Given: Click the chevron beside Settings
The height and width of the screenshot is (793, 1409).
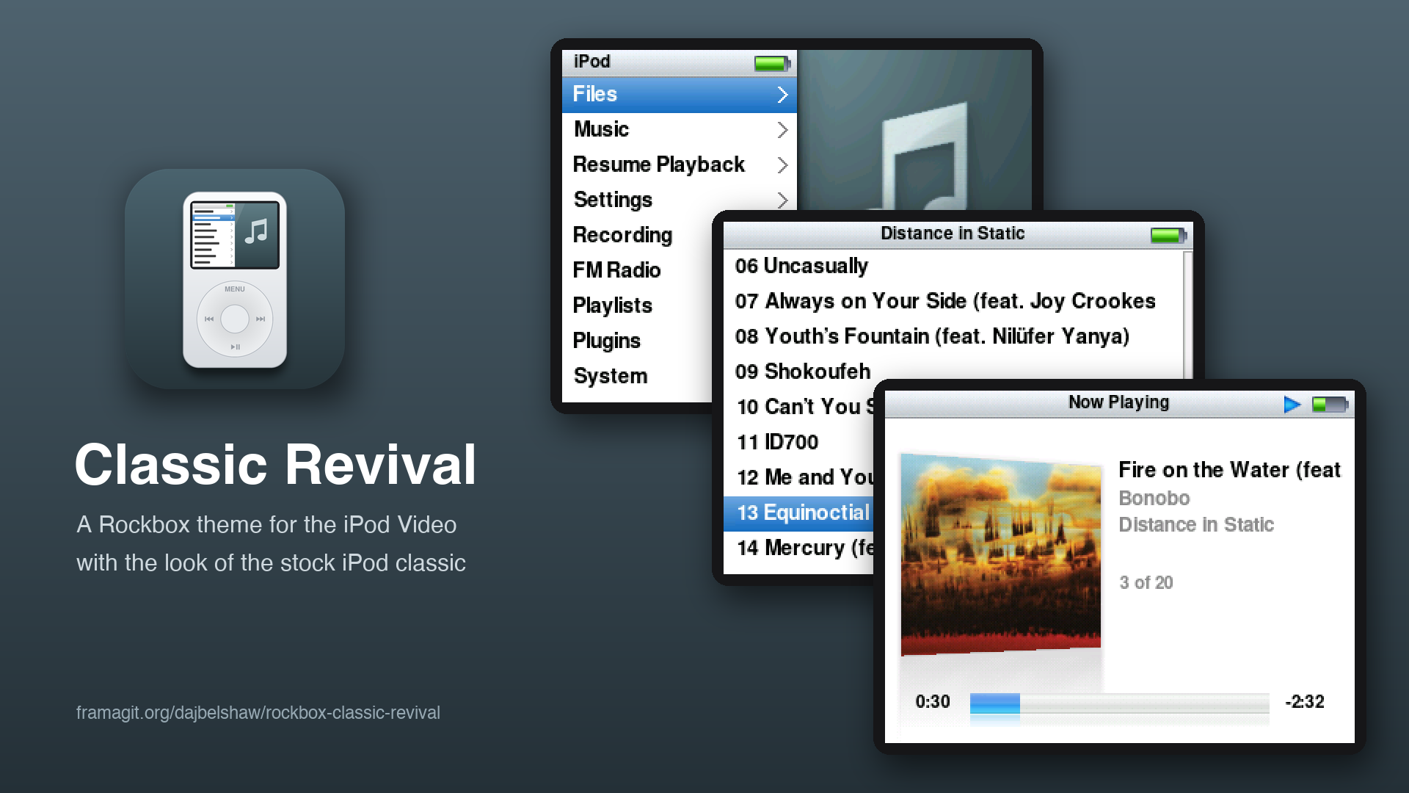Looking at the screenshot, I should pyautogui.click(x=782, y=200).
